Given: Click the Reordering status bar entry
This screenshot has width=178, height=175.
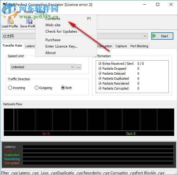Looking at the screenshot, I should tap(92, 173).
